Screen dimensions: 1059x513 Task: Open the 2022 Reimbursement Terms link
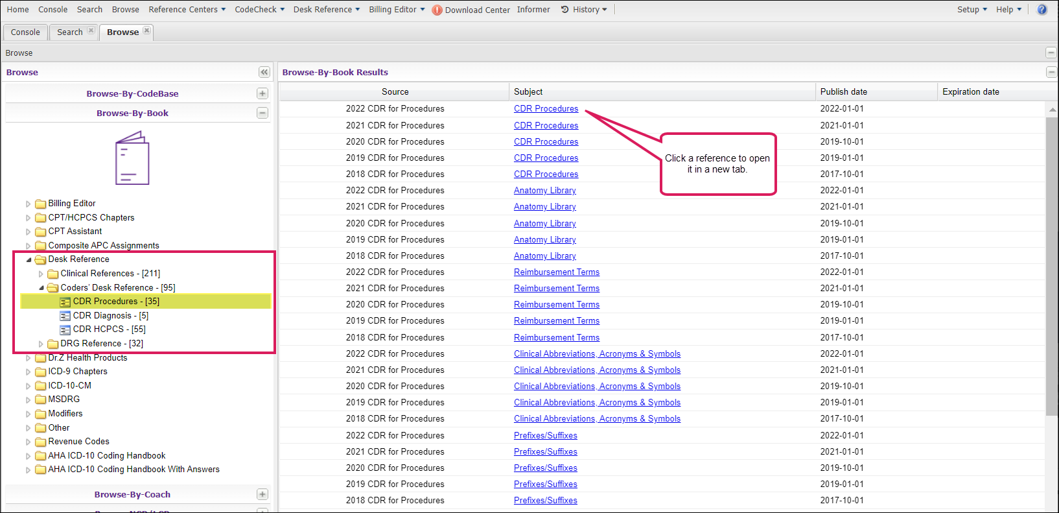[556, 272]
